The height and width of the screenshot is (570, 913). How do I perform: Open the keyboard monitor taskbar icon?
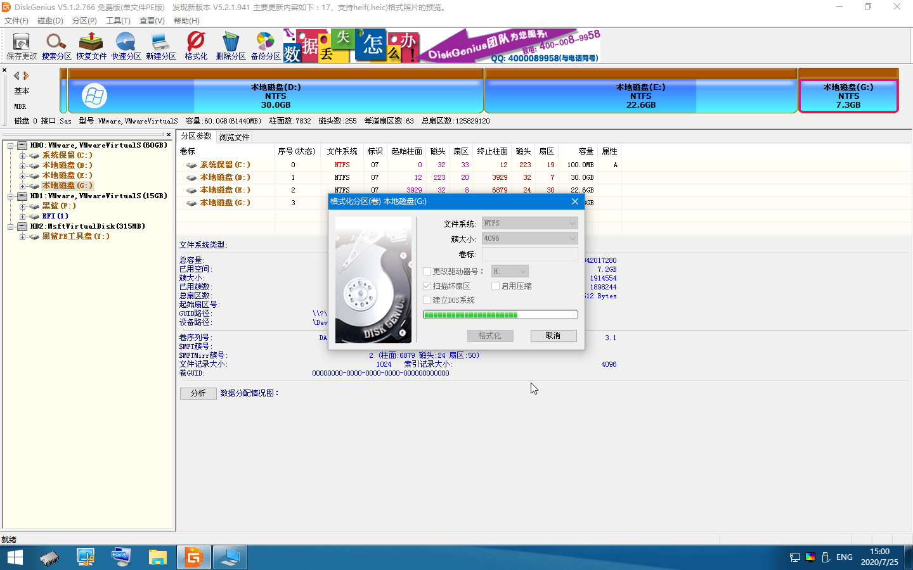click(x=121, y=557)
